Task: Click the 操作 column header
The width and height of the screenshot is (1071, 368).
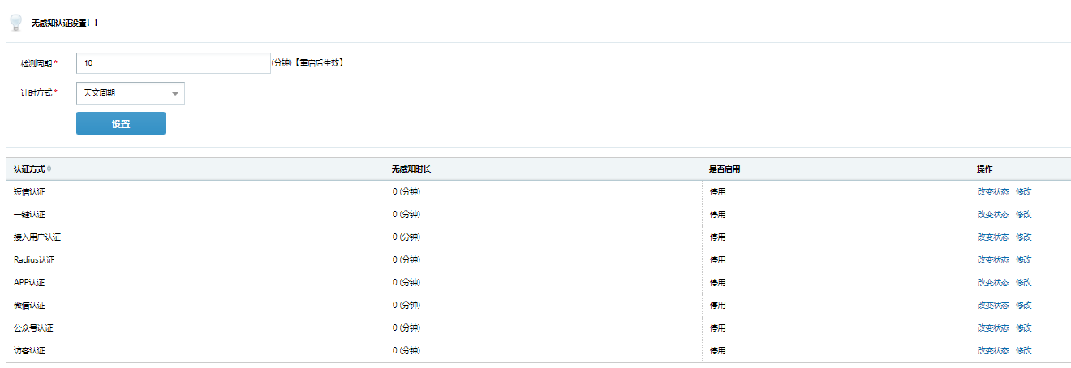Action: click(x=985, y=169)
